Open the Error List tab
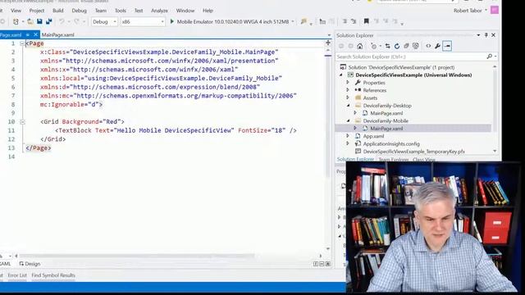This screenshot has width=525, height=295. pyautogui.click(x=17, y=275)
